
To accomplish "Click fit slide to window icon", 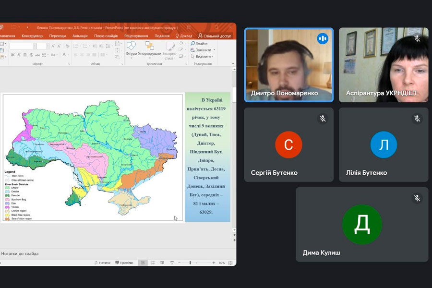I will click(230, 263).
